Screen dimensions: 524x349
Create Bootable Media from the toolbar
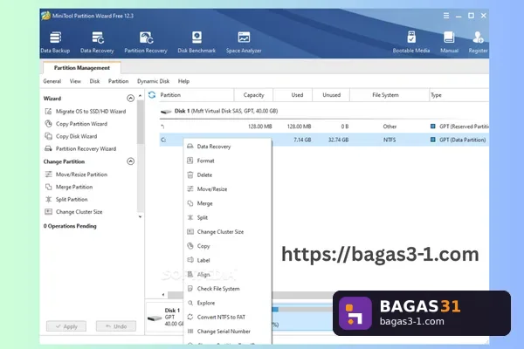pos(411,43)
